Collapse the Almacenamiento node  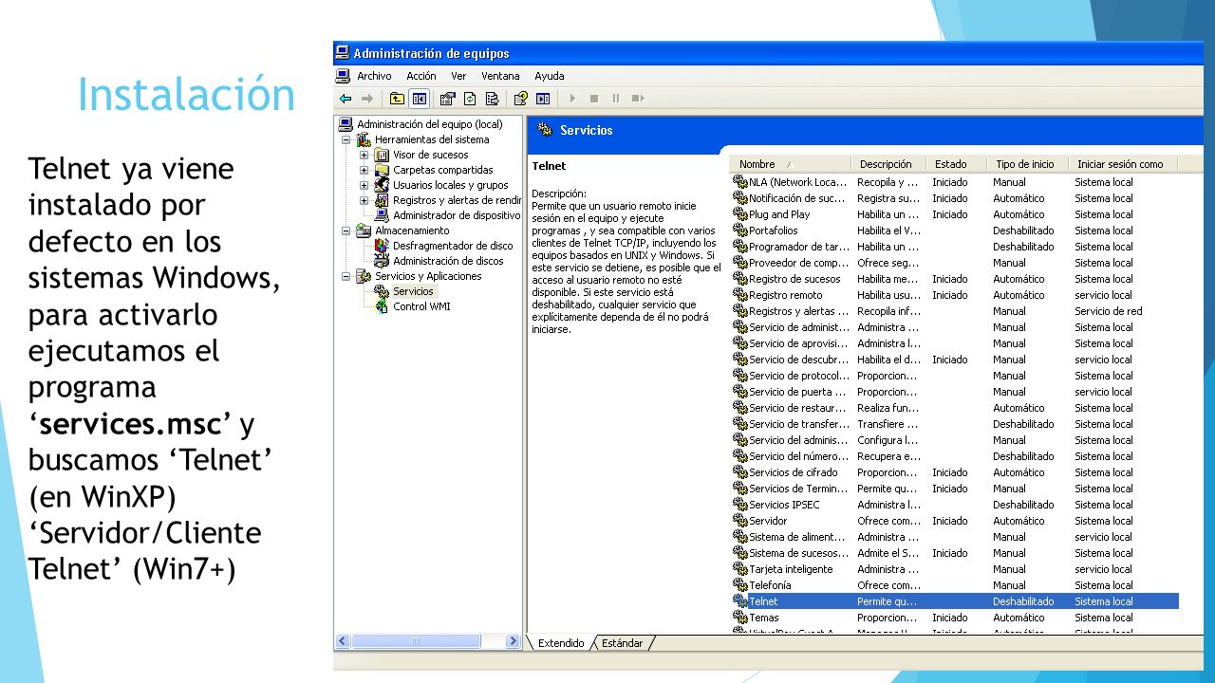tap(346, 231)
